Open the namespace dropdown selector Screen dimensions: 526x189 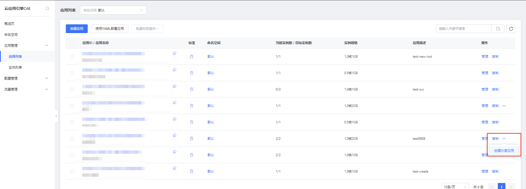113,10
